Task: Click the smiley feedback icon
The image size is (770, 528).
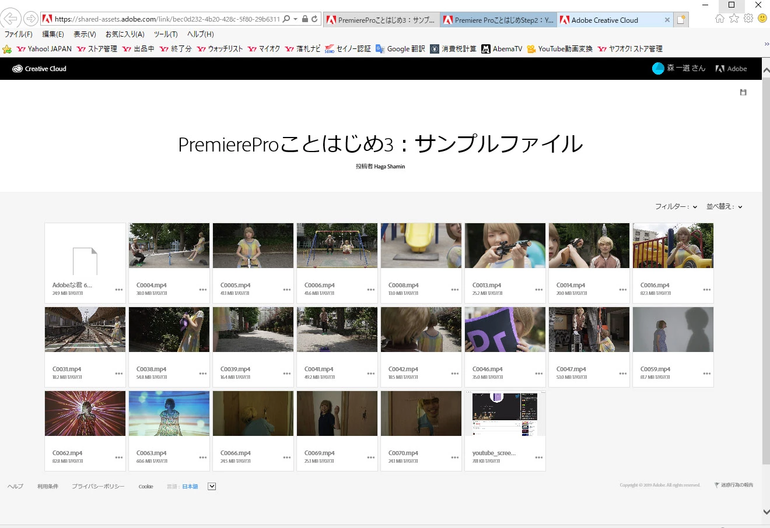Action: 762,19
